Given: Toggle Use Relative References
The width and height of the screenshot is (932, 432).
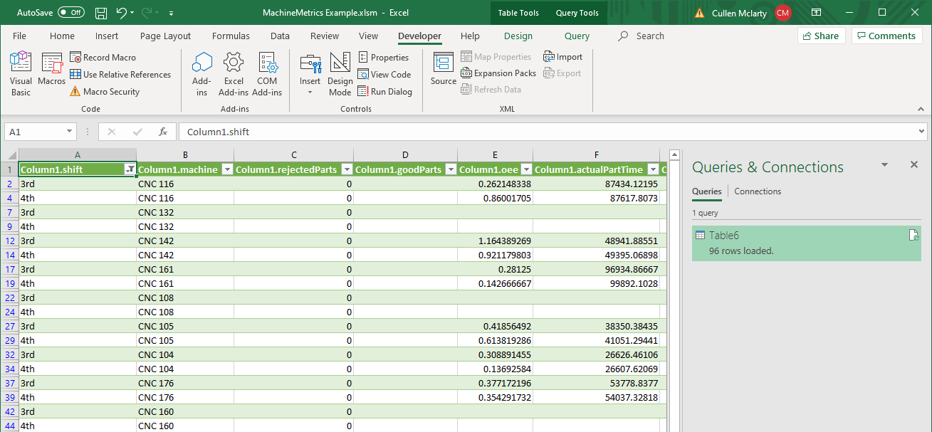Looking at the screenshot, I should tap(120, 75).
